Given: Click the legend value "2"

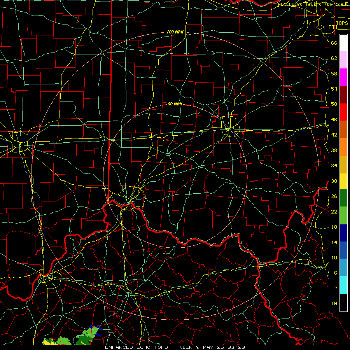Looking at the screenshot, I should click(x=335, y=289).
